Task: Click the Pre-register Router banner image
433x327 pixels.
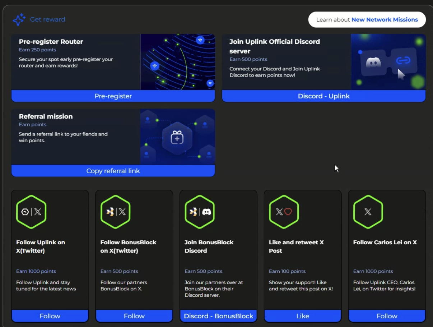Action: tap(178, 62)
